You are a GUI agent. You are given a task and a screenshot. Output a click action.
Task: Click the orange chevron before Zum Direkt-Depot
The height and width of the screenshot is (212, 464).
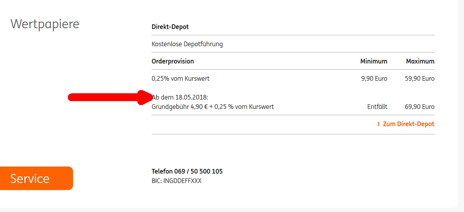click(x=378, y=124)
